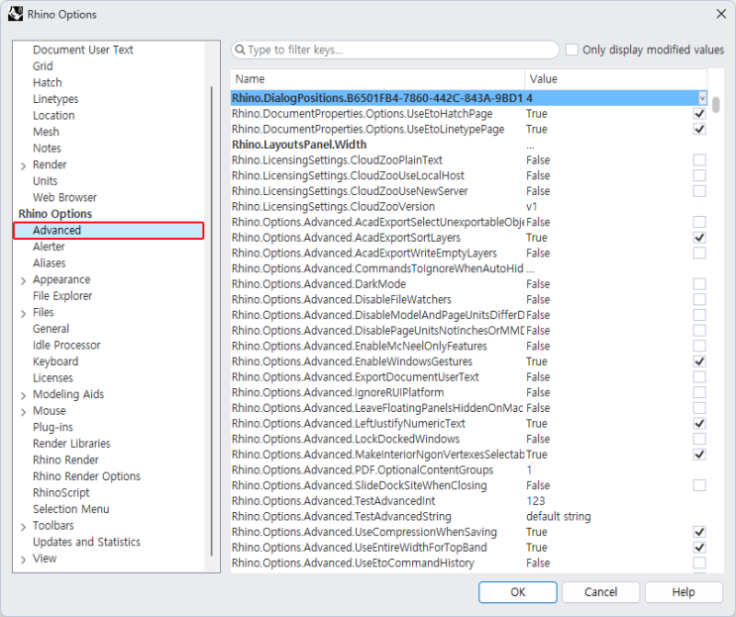Sort by the Name column header

coord(377,79)
